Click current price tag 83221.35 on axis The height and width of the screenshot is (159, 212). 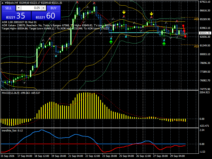(x=205, y=33)
